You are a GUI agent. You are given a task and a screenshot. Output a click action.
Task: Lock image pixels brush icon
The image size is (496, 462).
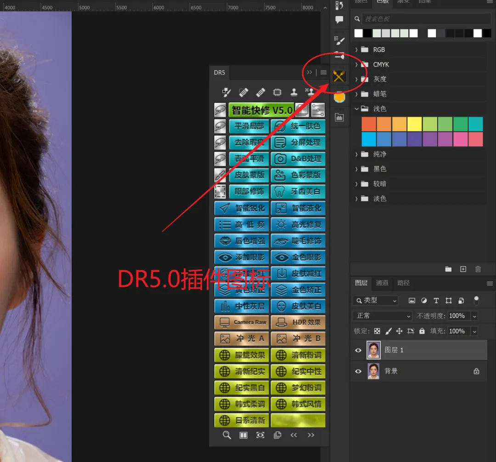pos(389,331)
